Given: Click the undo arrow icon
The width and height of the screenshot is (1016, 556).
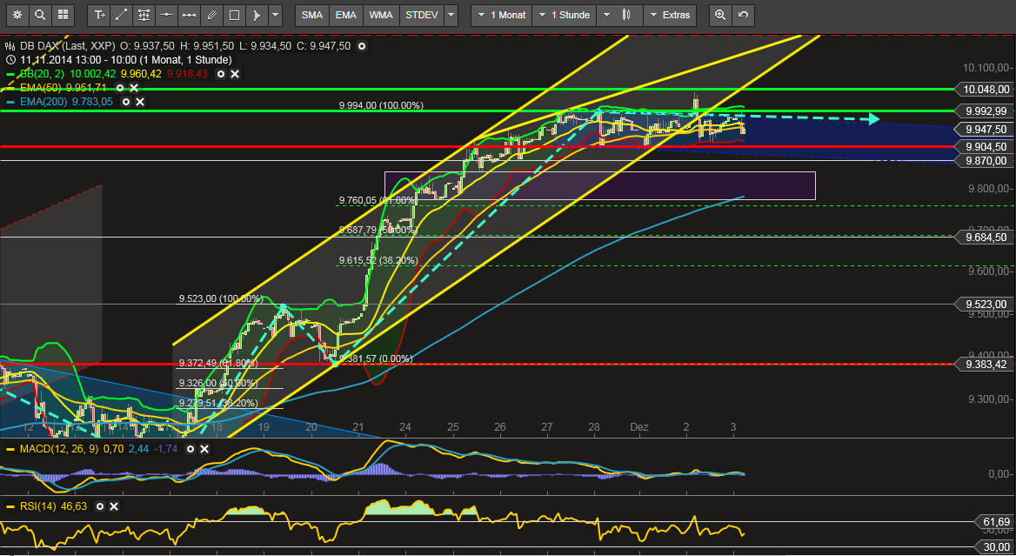Looking at the screenshot, I should click(x=743, y=15).
